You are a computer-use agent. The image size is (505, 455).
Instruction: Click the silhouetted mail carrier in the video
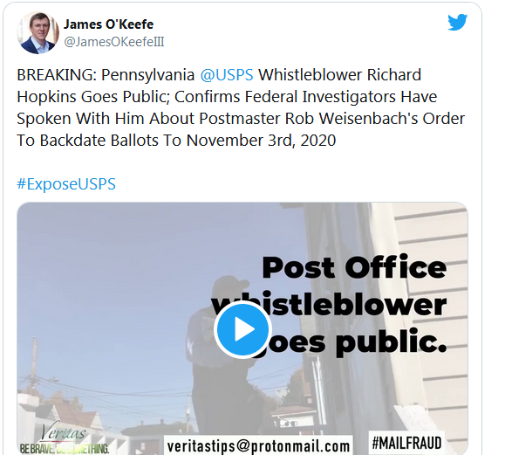[227, 355]
